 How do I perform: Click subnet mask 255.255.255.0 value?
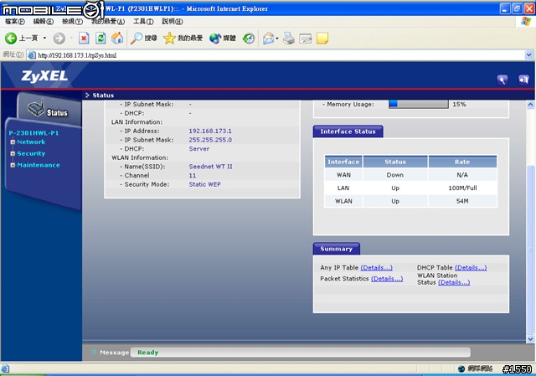[210, 140]
